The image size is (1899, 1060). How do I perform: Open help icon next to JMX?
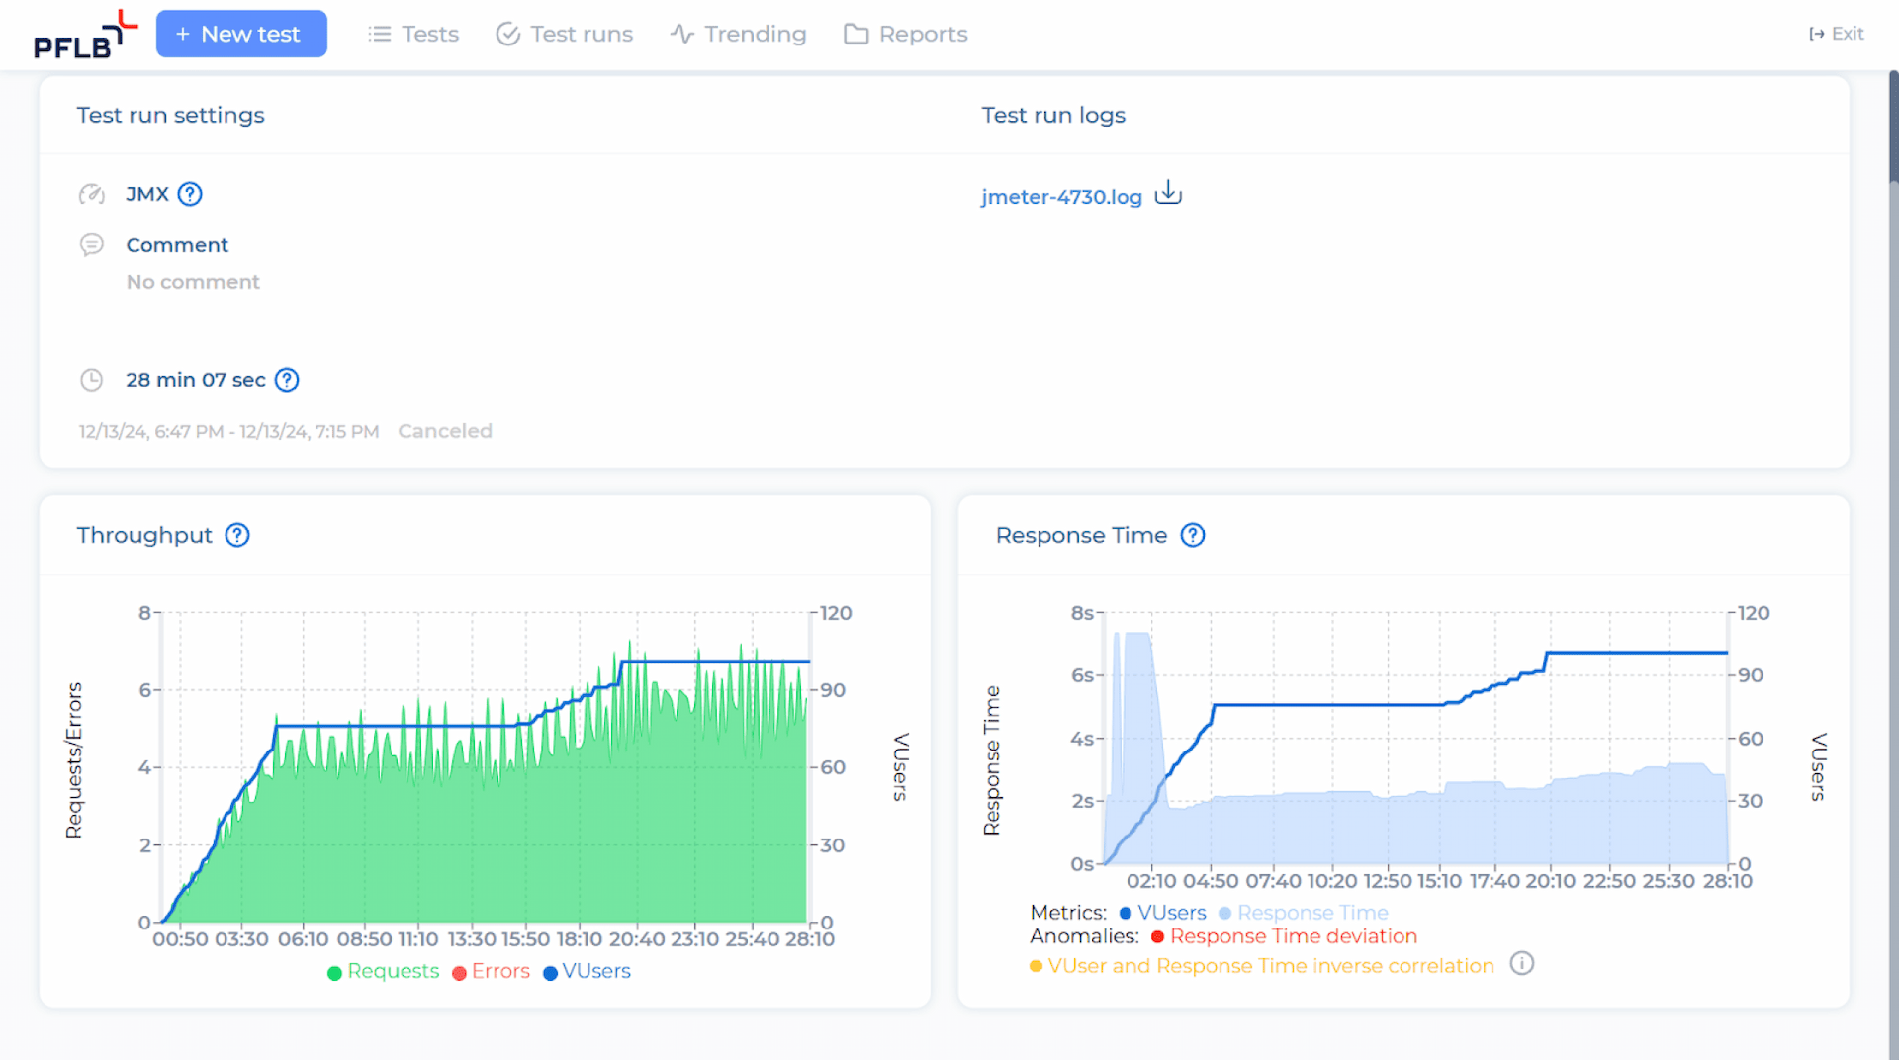click(x=190, y=194)
